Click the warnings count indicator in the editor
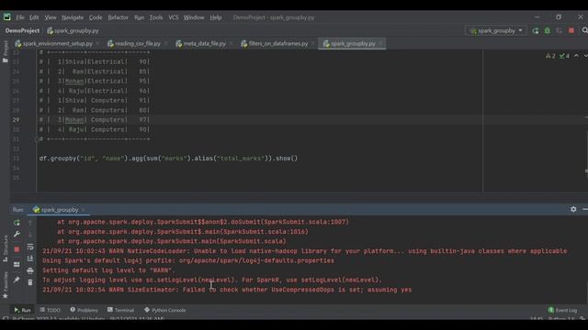The image size is (588, 330). pos(550,56)
